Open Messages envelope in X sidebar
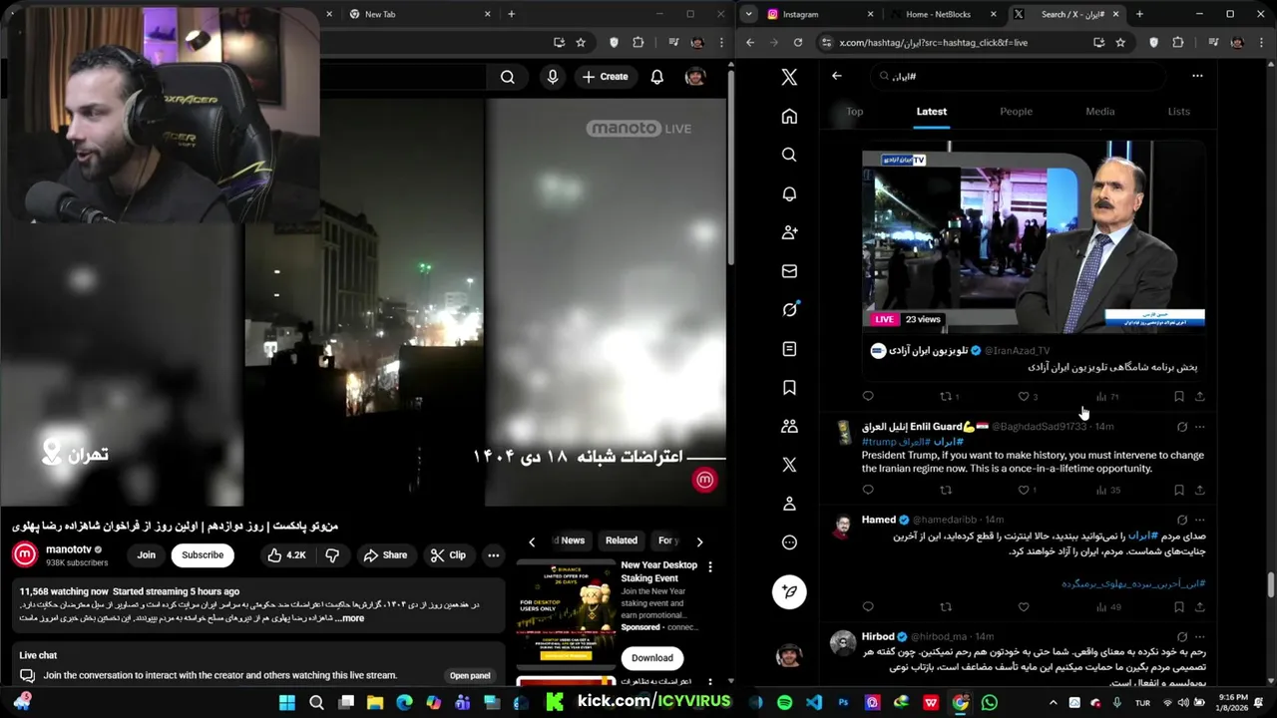 pyautogui.click(x=789, y=271)
